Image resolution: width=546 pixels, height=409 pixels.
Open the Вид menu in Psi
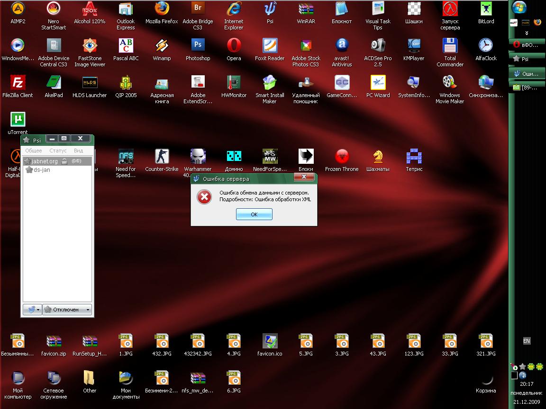point(78,151)
